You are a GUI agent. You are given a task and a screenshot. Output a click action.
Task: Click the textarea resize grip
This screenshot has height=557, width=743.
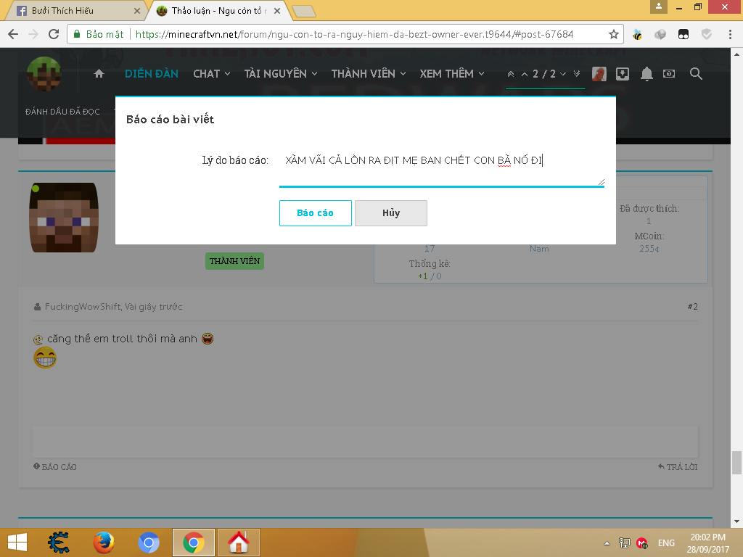click(x=601, y=182)
